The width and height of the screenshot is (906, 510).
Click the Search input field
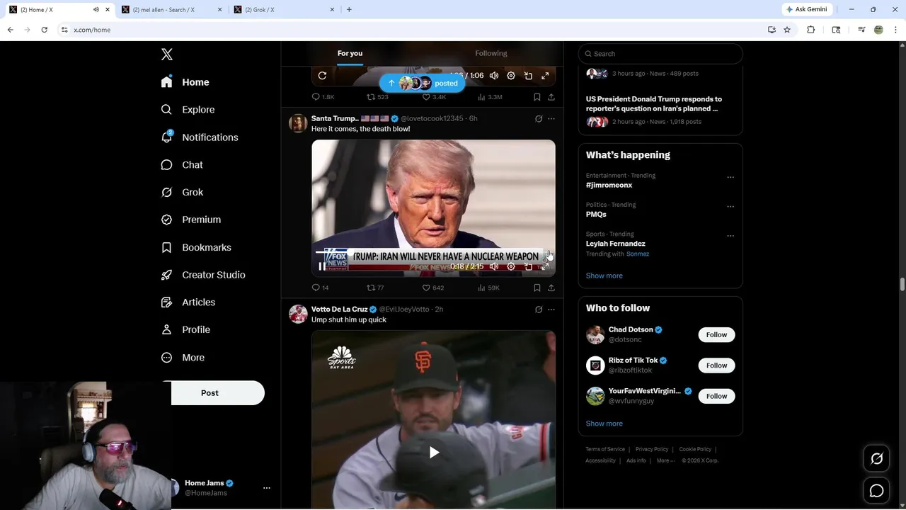(660, 54)
